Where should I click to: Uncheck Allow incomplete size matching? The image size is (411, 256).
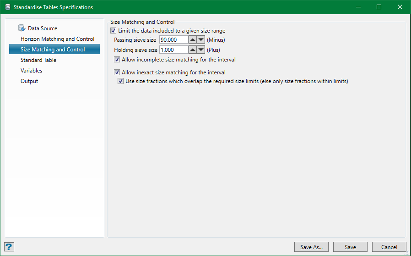(x=117, y=60)
